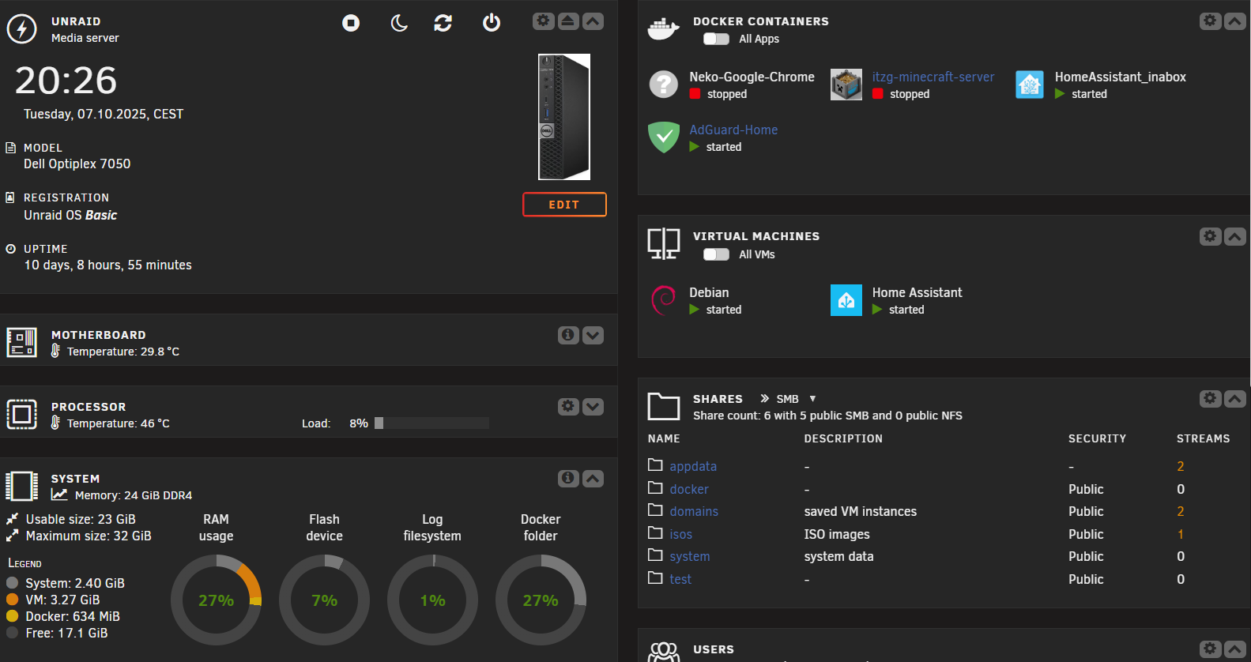This screenshot has width=1251, height=662.
Task: Click RAM usage 27% gauge
Action: point(216,600)
